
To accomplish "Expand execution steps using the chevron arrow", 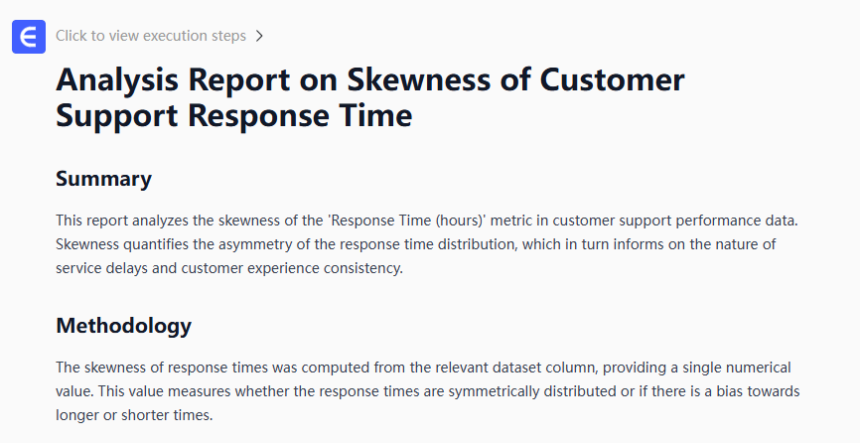I will [259, 36].
